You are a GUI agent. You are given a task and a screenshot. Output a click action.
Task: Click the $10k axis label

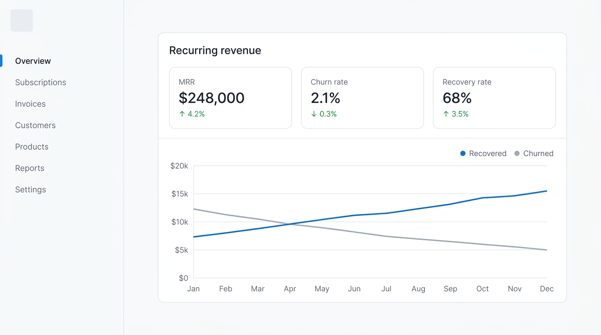pyautogui.click(x=180, y=222)
